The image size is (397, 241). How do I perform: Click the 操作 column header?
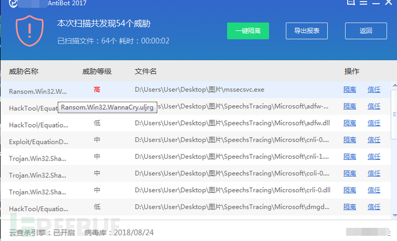352,71
